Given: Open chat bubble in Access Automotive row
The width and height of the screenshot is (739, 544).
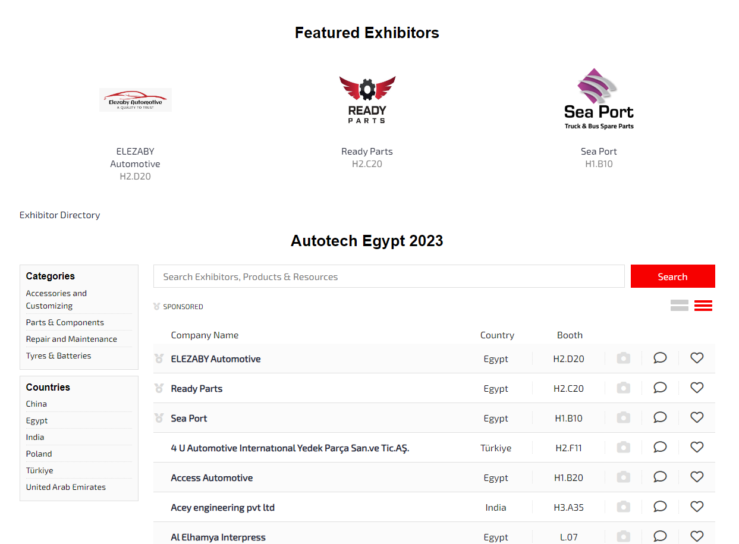Looking at the screenshot, I should pos(660,477).
